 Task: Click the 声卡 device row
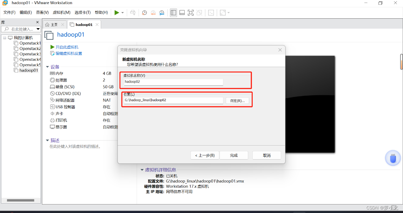point(84,114)
